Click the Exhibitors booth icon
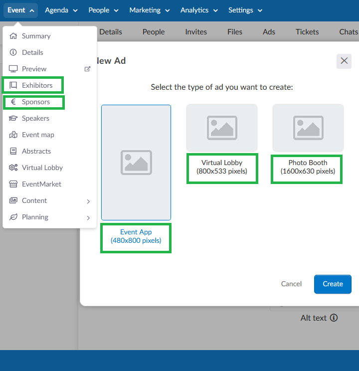359x371 pixels. 13,85
